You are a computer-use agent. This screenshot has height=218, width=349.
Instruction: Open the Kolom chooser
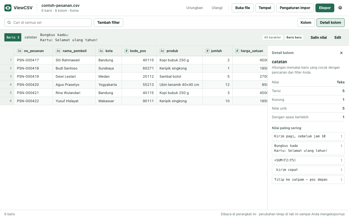coord(306,23)
